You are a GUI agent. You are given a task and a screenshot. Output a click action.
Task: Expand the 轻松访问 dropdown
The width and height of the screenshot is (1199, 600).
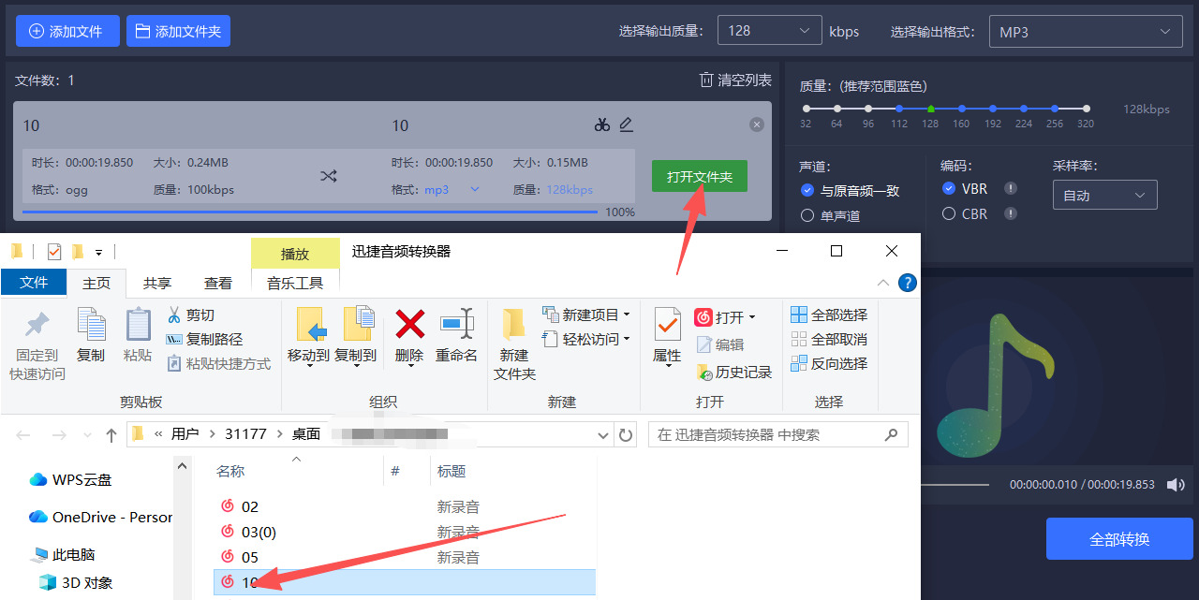[627, 339]
